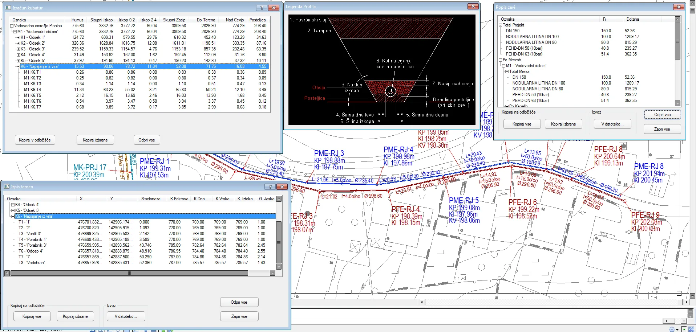The image size is (696, 332).
Task: Click the Izpis temen window title icon
Action: click(x=7, y=187)
